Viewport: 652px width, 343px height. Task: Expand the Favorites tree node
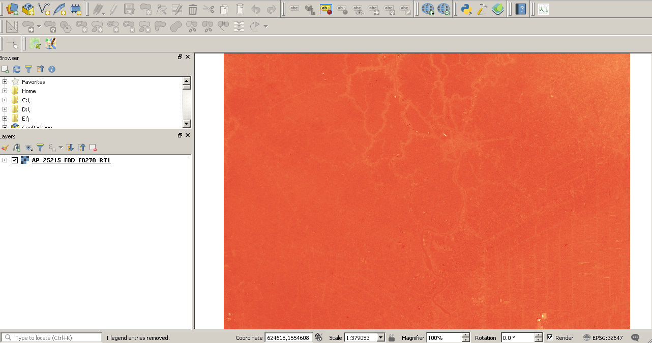tap(5, 82)
